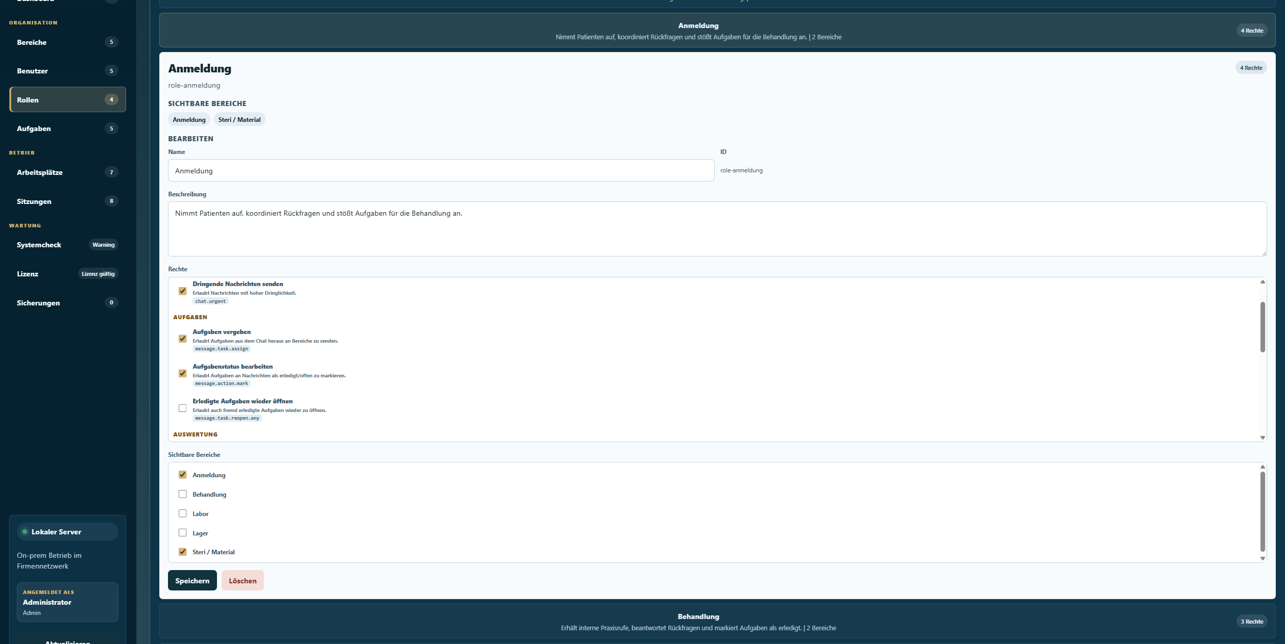
Task: Click Speichern to save role
Action: tap(192, 580)
